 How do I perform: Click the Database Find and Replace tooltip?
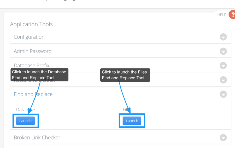coord(39,75)
